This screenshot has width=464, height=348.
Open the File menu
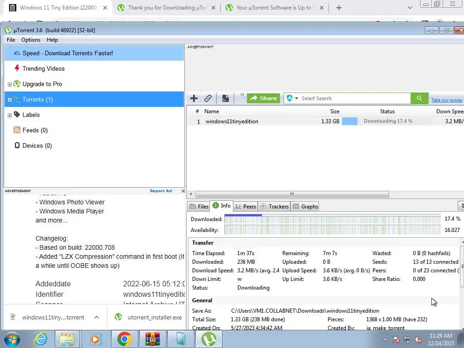11,40
